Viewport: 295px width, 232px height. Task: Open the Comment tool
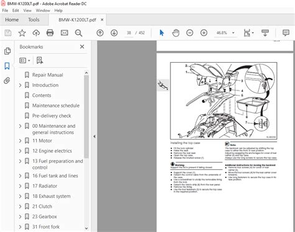(x=286, y=33)
